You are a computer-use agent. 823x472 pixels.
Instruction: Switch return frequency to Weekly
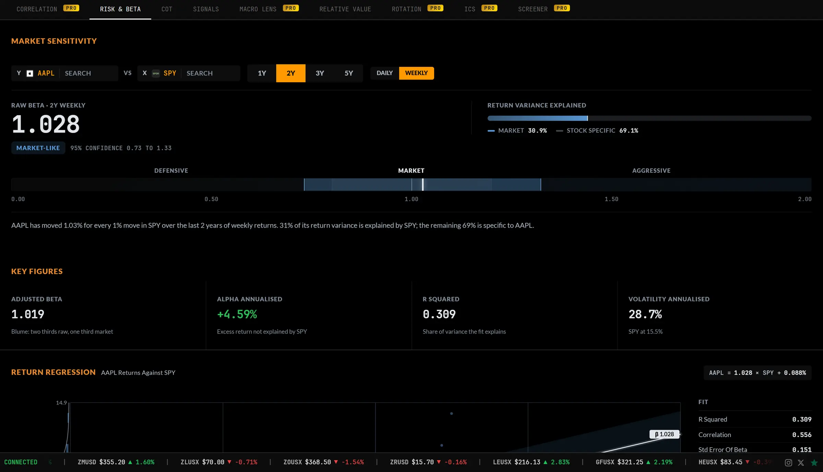(416, 73)
